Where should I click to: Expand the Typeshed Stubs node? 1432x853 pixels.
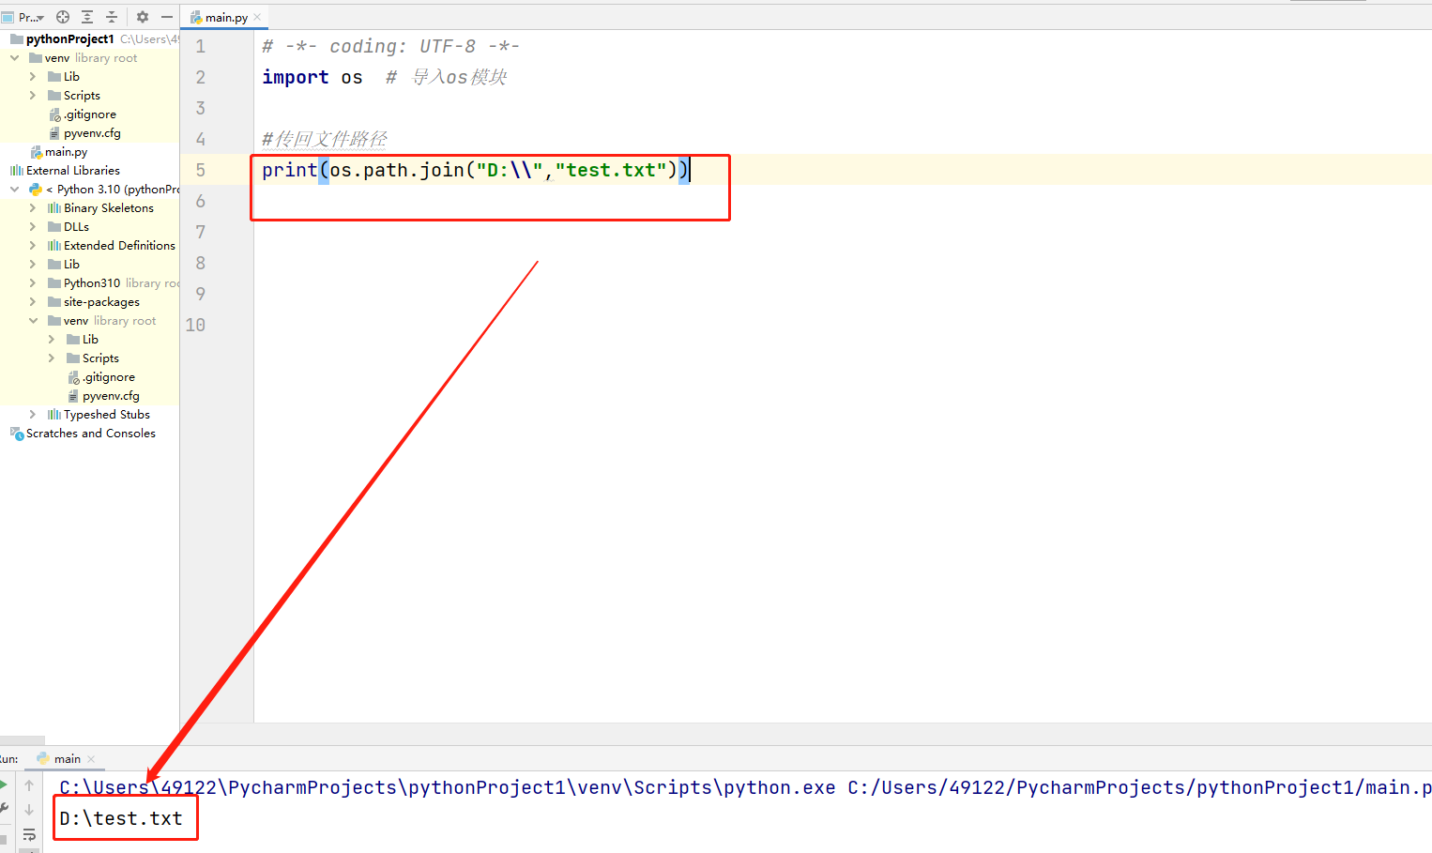pyautogui.click(x=33, y=414)
